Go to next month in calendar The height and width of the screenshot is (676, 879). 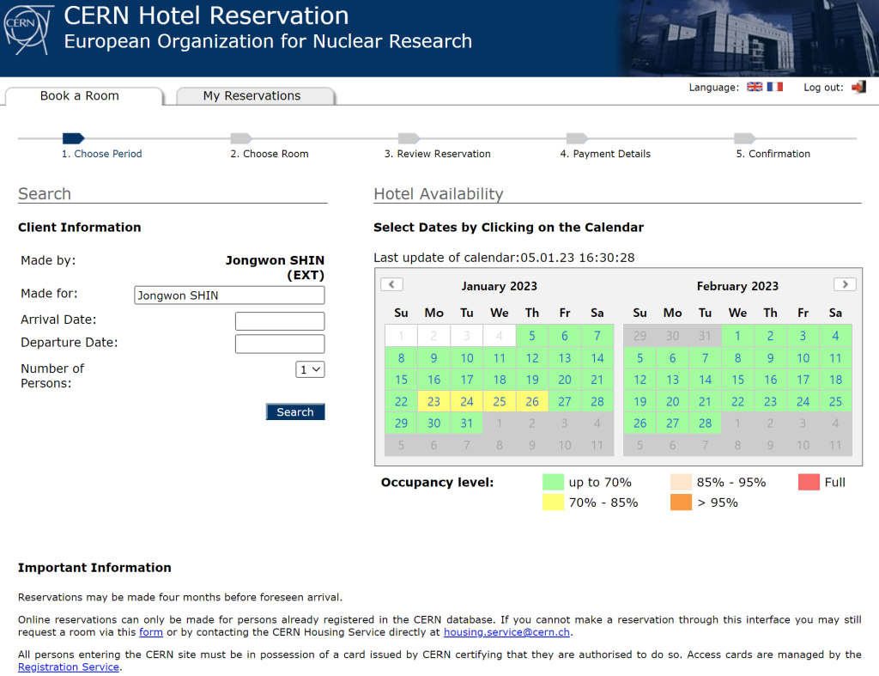click(x=845, y=284)
